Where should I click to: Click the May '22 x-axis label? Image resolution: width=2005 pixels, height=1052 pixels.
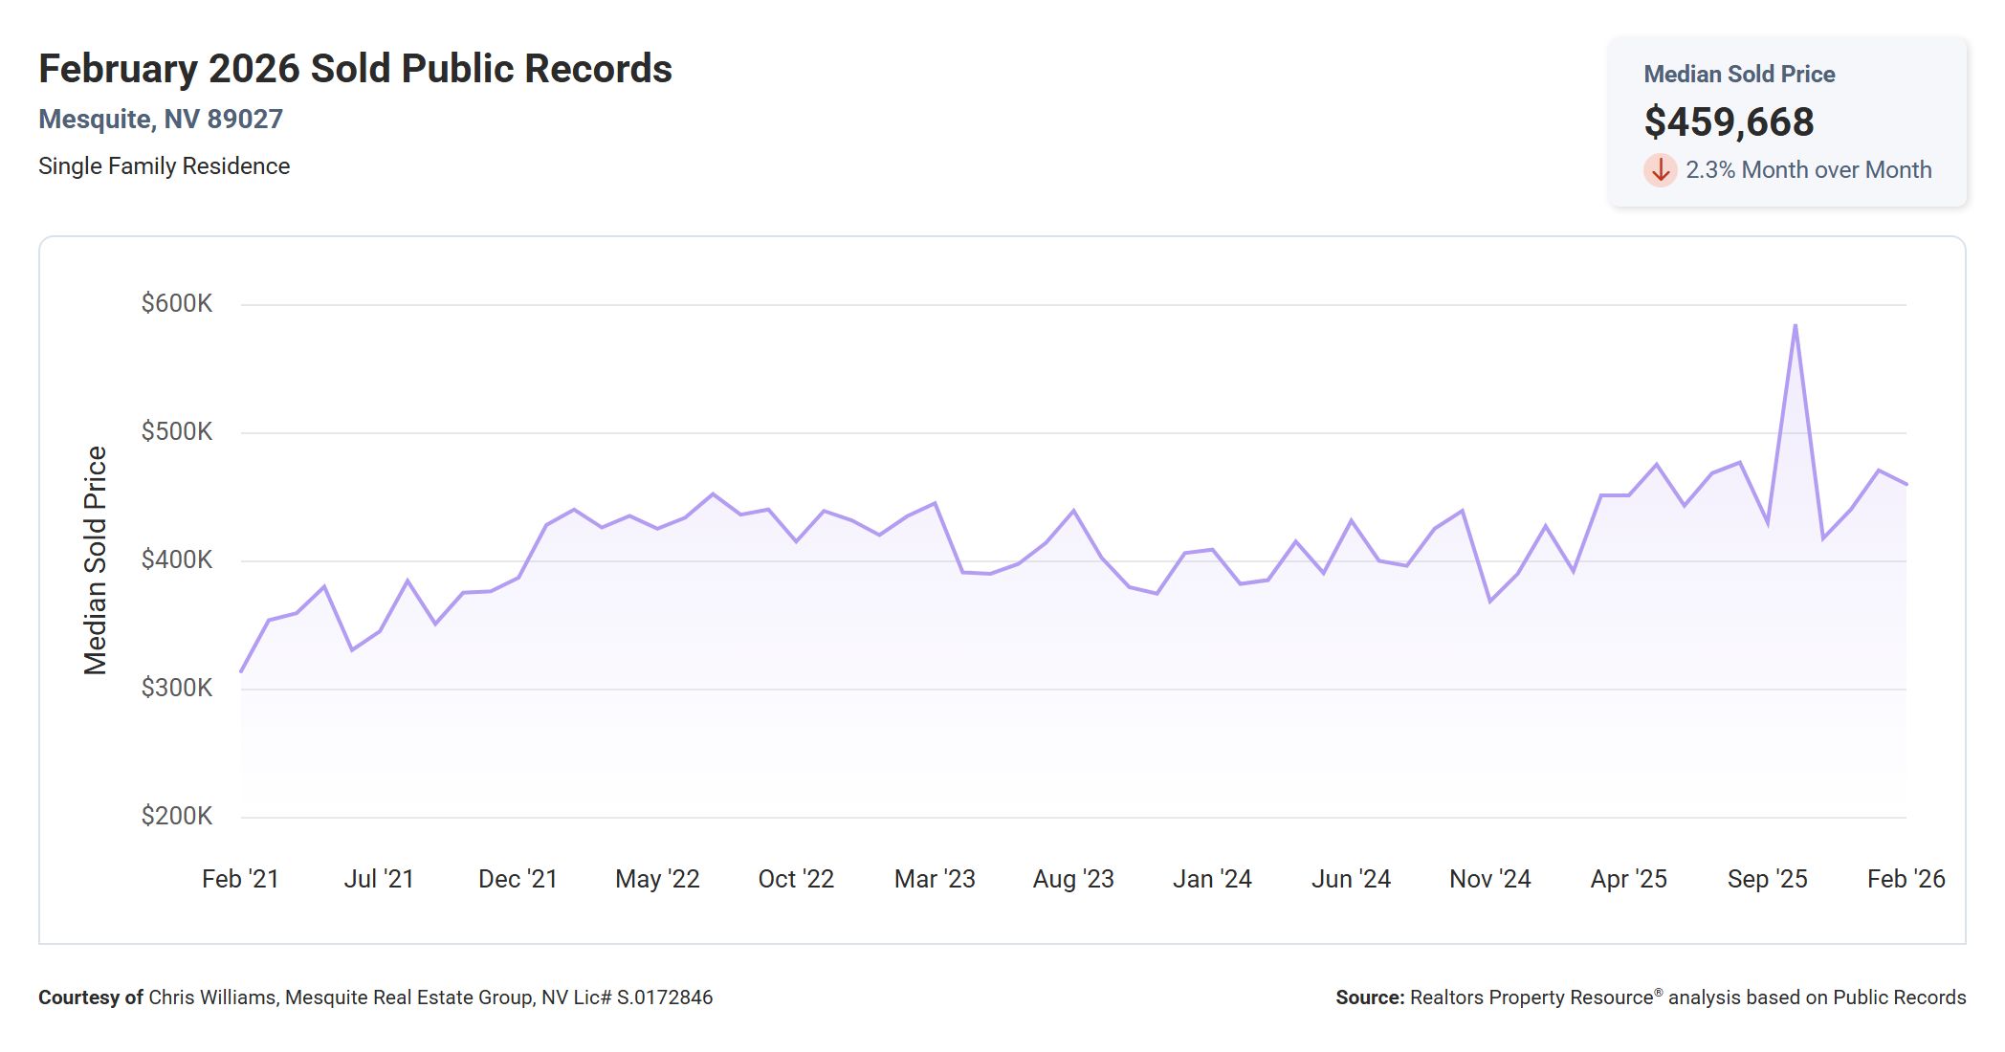657,879
